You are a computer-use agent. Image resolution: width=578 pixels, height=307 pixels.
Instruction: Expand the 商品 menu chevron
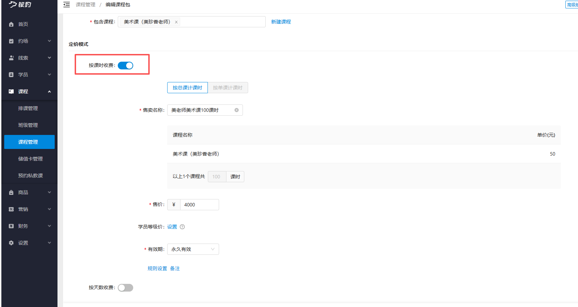pyautogui.click(x=49, y=192)
